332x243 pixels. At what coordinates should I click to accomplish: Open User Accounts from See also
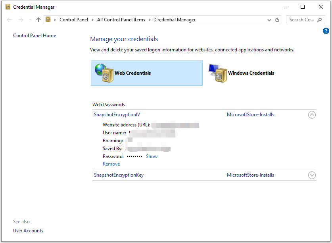click(x=28, y=230)
